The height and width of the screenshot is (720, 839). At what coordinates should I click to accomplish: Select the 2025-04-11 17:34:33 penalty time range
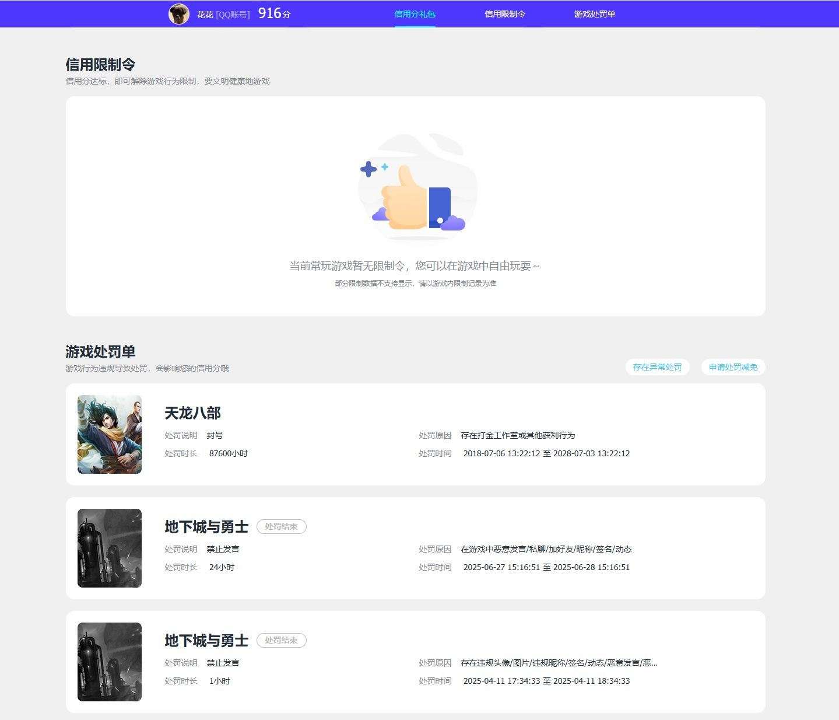546,681
